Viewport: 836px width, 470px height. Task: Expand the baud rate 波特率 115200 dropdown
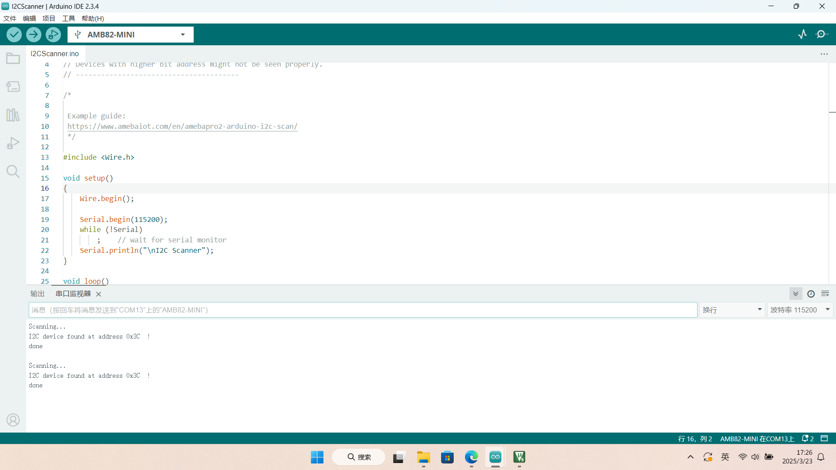pos(800,310)
